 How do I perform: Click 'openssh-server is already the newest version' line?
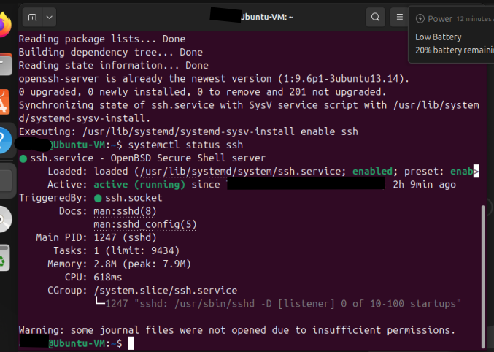coord(214,79)
